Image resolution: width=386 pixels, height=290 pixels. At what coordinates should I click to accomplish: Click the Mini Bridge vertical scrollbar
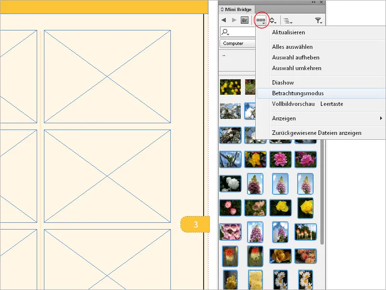point(322,192)
